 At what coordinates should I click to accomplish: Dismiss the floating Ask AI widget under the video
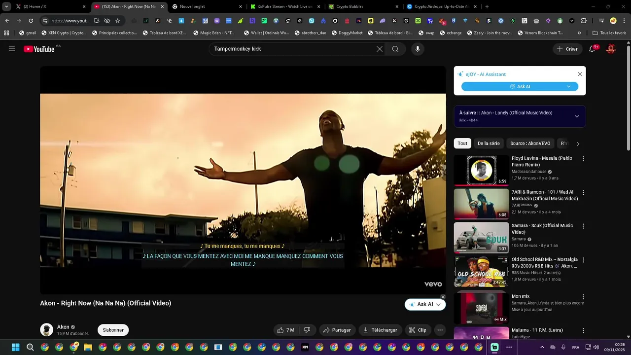coord(443,297)
